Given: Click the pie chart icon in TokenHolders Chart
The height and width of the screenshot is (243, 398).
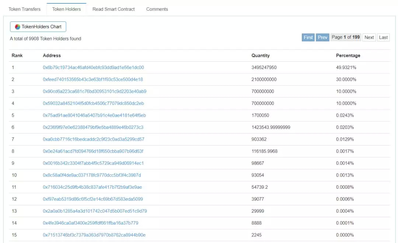Looking at the screenshot, I should [x=17, y=27].
